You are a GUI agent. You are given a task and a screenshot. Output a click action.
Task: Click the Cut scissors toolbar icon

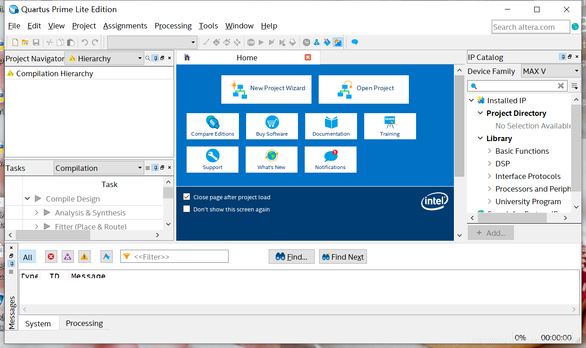[x=50, y=42]
